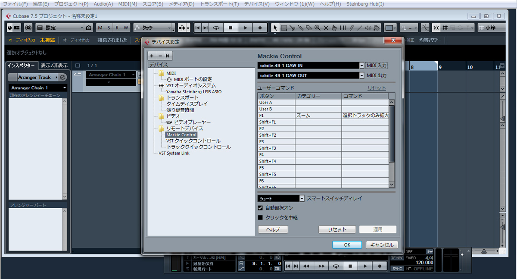517x279 pixels.
Task: Switch to the 表示/非表示 tab
Action: (x=54, y=66)
